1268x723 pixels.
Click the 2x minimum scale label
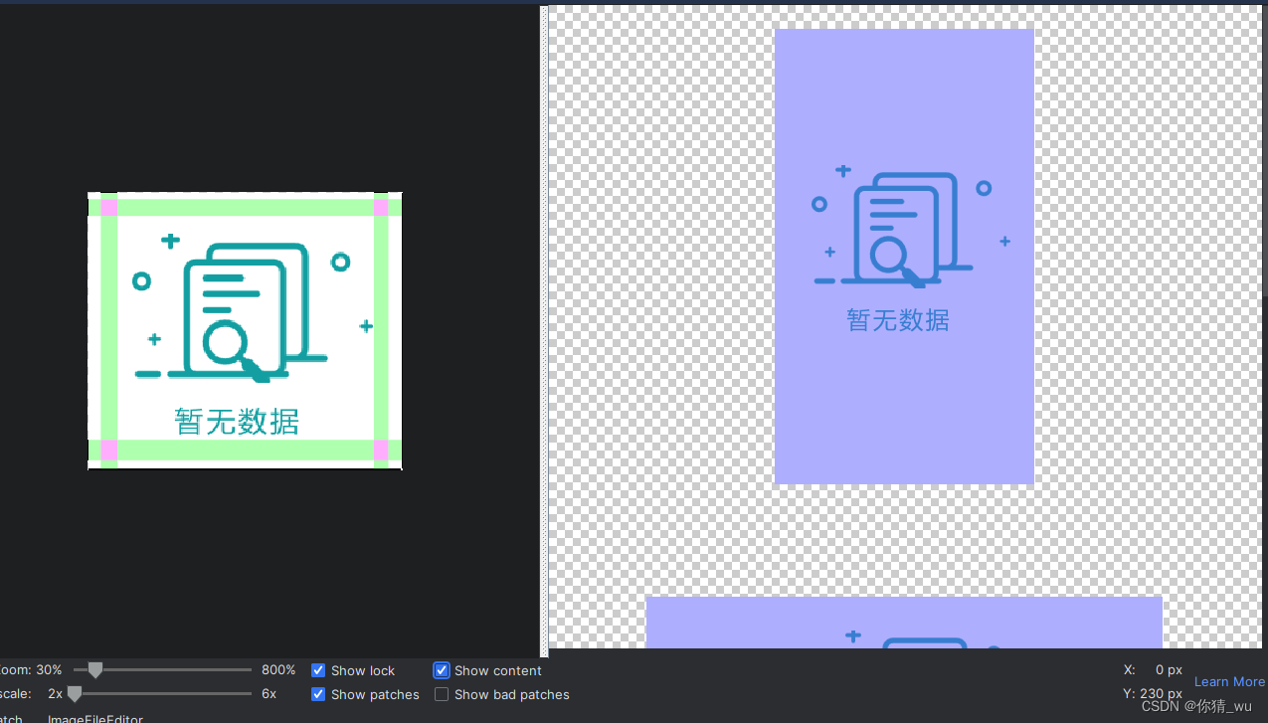click(x=56, y=694)
